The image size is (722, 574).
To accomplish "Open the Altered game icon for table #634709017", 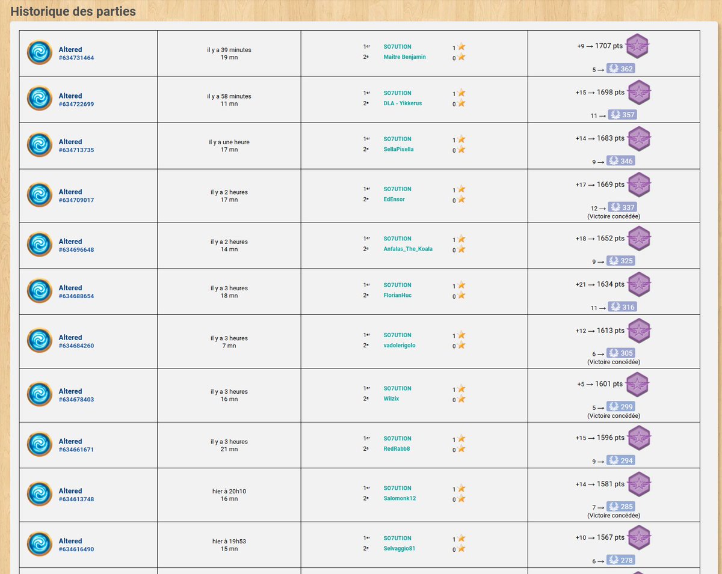I will (40, 195).
